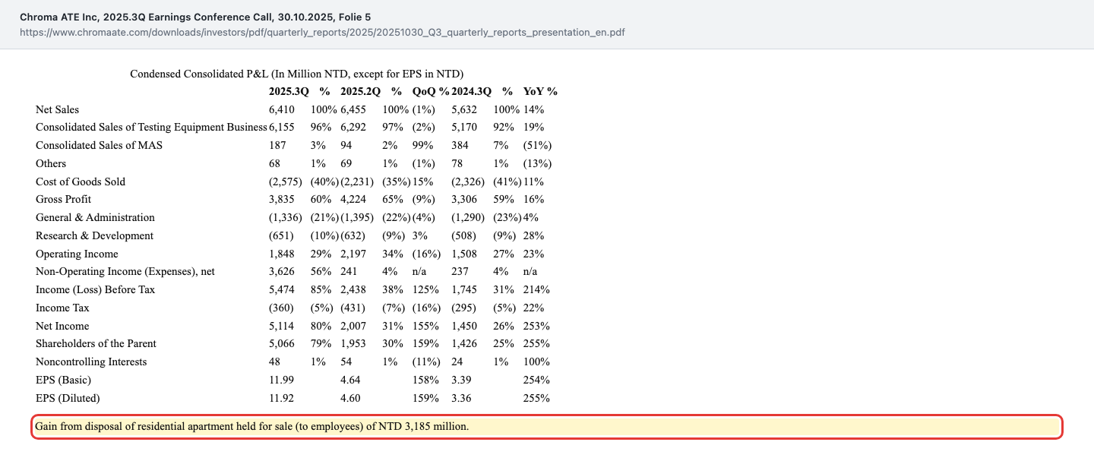
Task: Click the EPS (Basic) value 11.99
Action: 281,380
